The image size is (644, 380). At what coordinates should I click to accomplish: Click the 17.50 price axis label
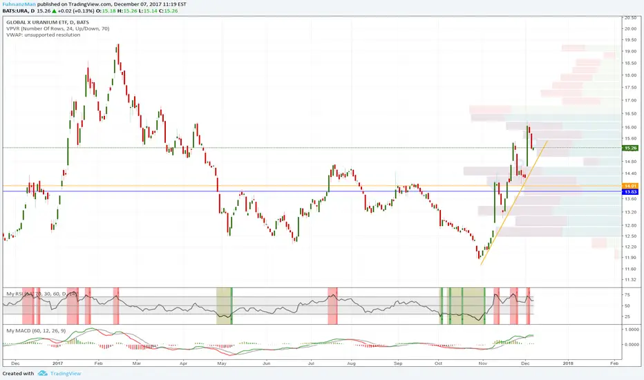[630, 88]
